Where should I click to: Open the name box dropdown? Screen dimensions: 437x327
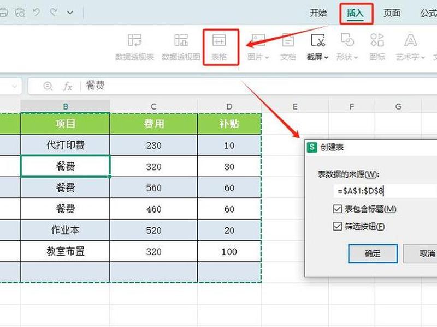tap(15, 86)
